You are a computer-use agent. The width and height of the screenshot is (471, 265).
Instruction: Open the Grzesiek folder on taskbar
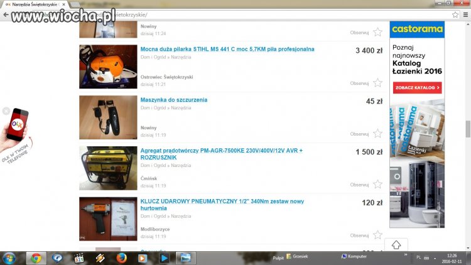[298, 257]
